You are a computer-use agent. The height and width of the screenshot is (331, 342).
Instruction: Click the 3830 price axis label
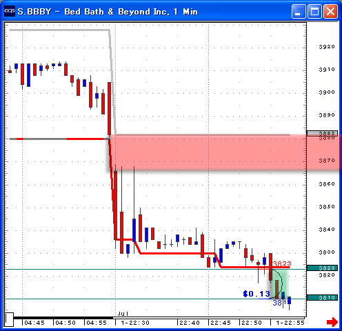point(327,252)
